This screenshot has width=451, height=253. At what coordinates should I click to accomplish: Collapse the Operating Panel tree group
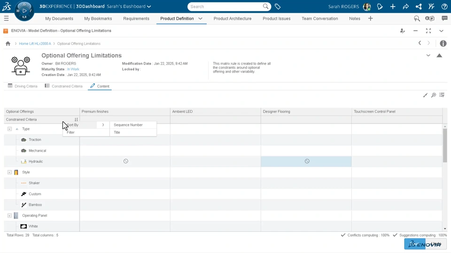tap(9, 216)
